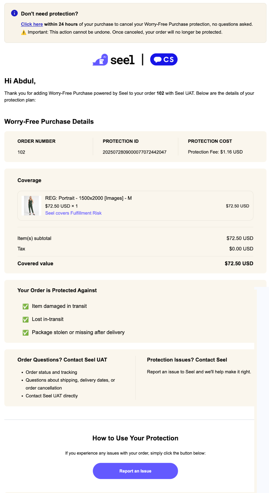Click the Seel seal mascot logo
Screen dimensions: 269x493
pos(100,60)
